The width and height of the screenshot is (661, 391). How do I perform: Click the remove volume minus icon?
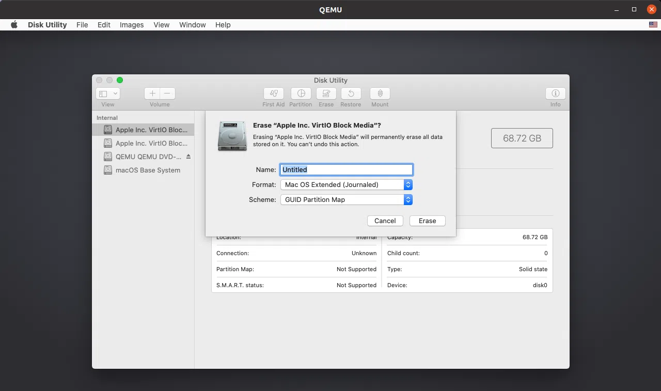pyautogui.click(x=167, y=93)
